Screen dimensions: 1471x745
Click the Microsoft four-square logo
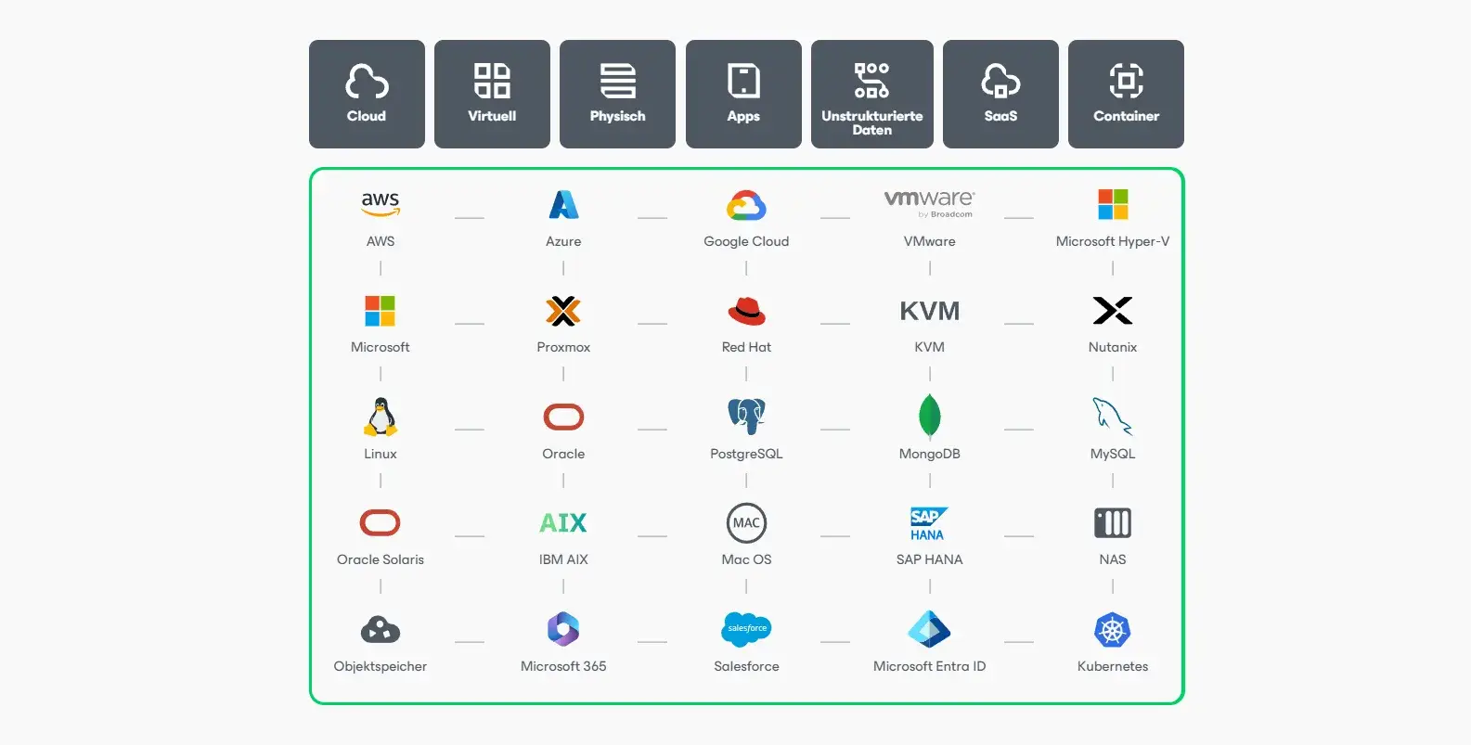point(381,311)
